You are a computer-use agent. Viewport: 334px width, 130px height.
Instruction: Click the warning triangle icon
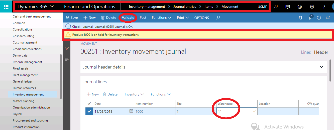tap(68, 35)
